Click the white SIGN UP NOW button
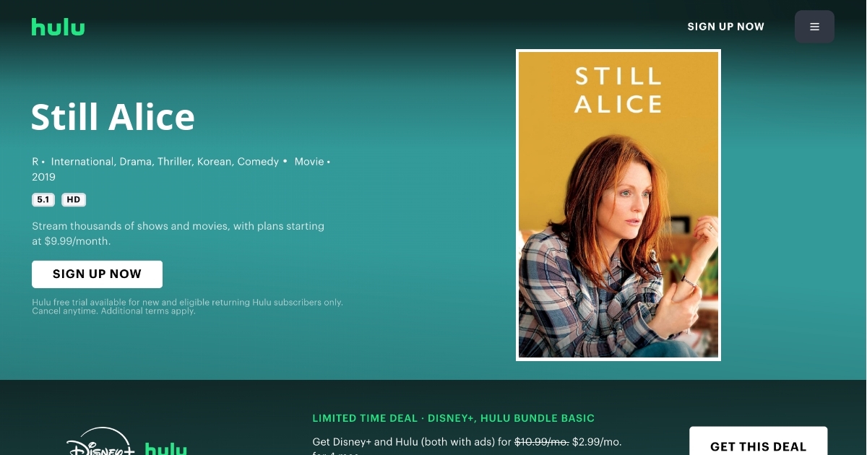 97,274
